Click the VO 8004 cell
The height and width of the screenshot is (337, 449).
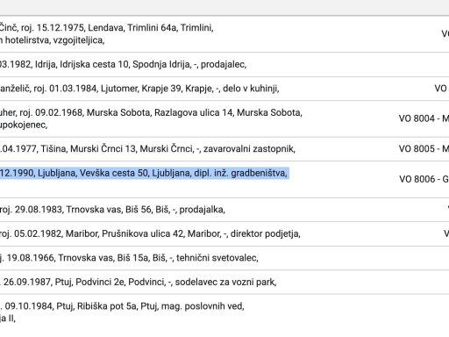pos(424,118)
